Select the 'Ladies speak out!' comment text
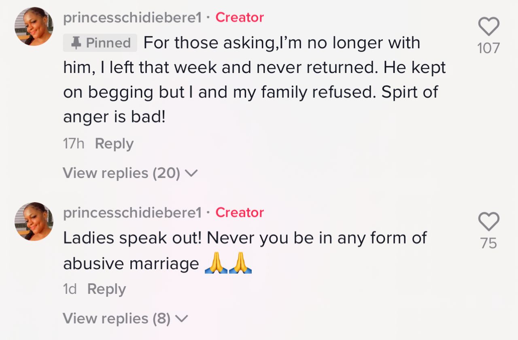This screenshot has width=518, height=340. click(245, 251)
